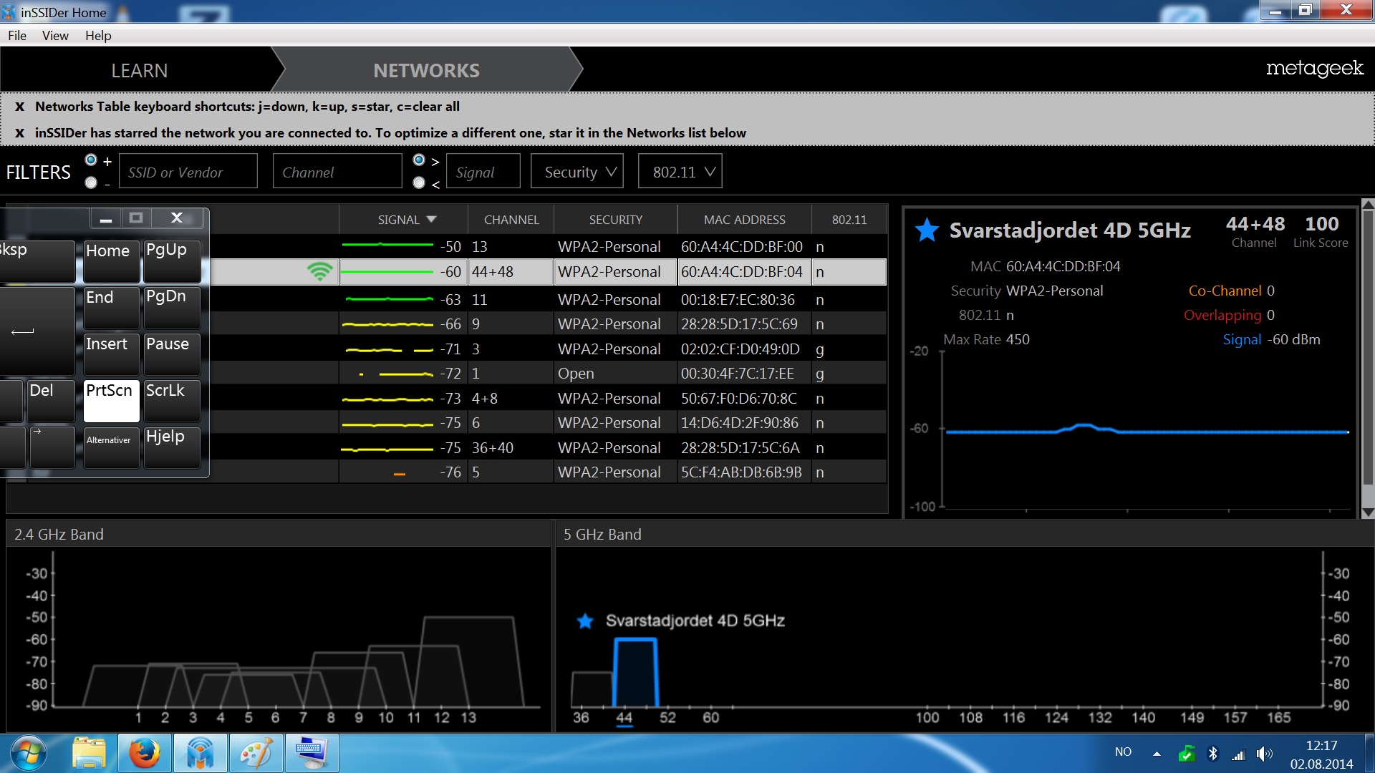Click the taskbar clock showing 12:17

(x=1321, y=746)
